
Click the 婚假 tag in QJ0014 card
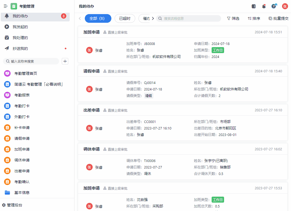(148, 96)
